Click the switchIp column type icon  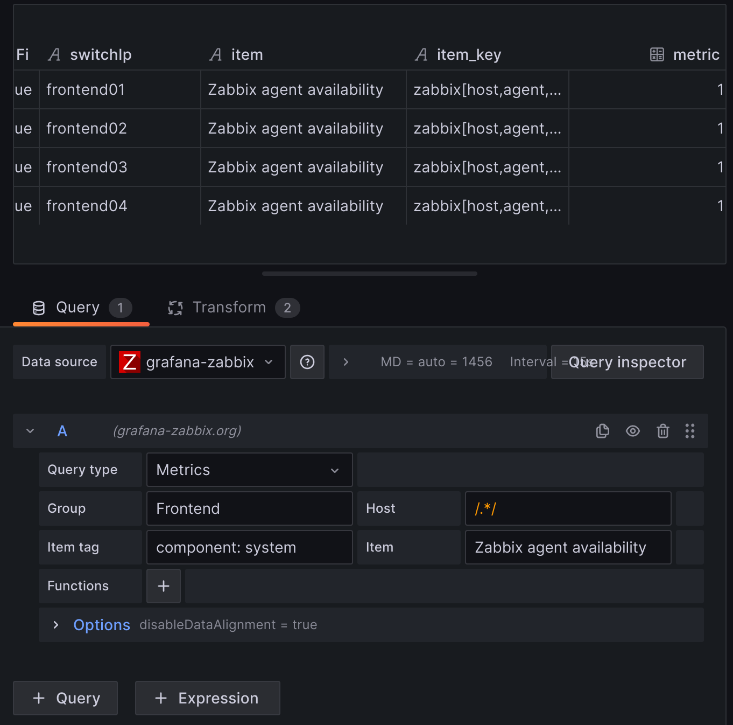pos(54,54)
